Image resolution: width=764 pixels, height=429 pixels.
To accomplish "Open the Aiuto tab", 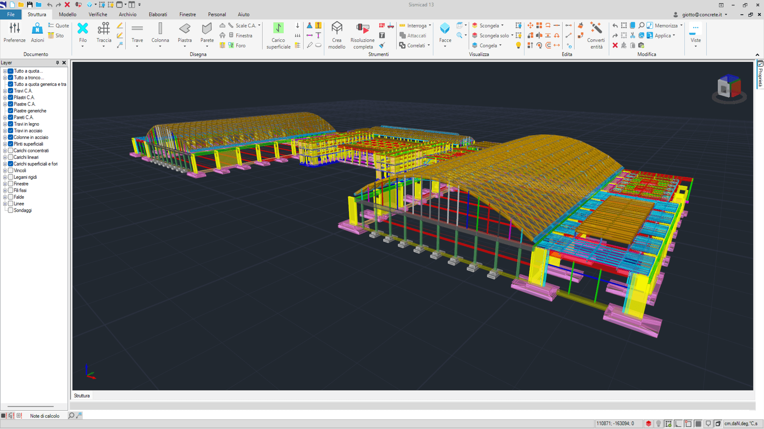I will [244, 15].
